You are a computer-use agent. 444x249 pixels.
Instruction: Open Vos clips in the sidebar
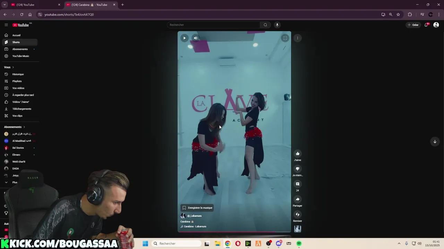pos(20,116)
